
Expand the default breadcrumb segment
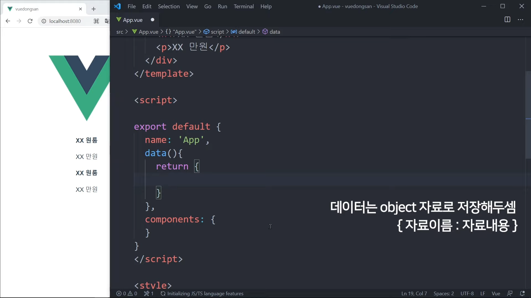[x=246, y=32]
